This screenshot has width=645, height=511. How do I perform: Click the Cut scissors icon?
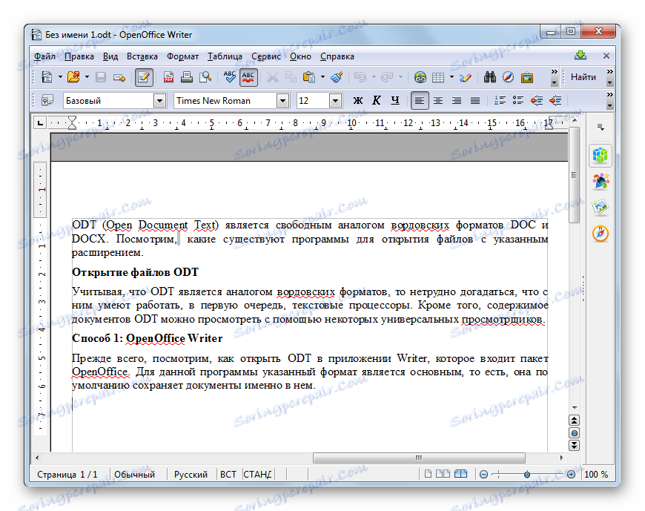(x=273, y=77)
